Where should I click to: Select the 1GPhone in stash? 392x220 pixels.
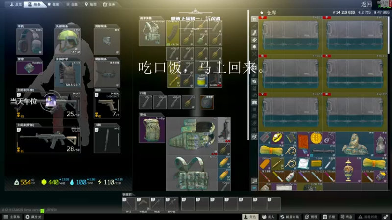(x=265, y=164)
